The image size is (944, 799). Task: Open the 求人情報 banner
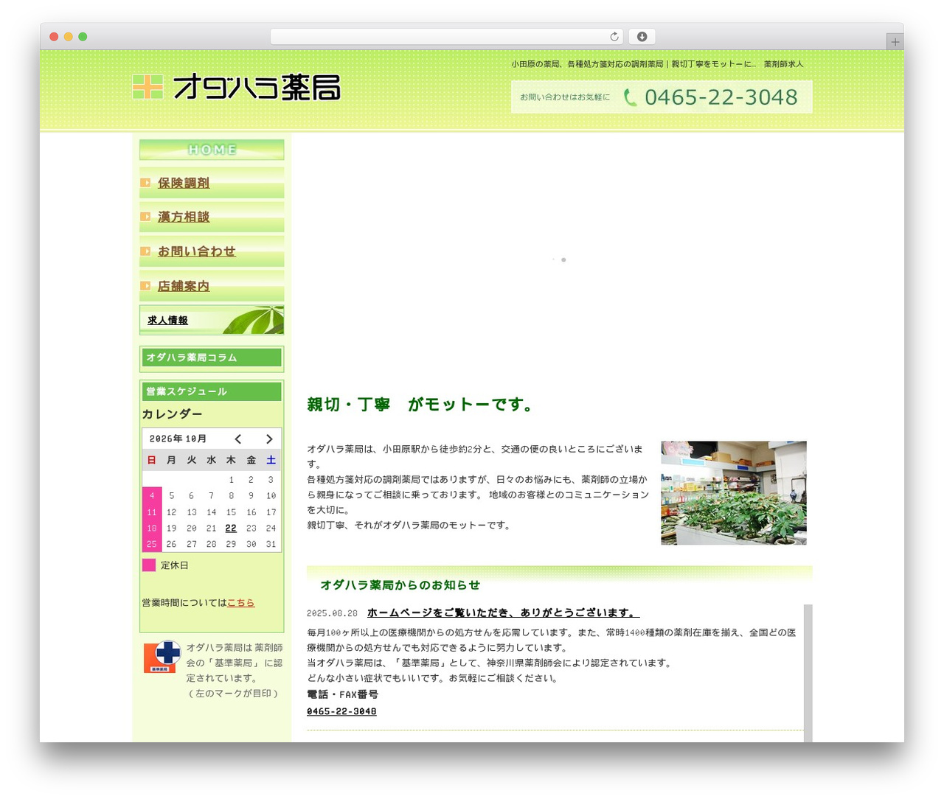212,320
